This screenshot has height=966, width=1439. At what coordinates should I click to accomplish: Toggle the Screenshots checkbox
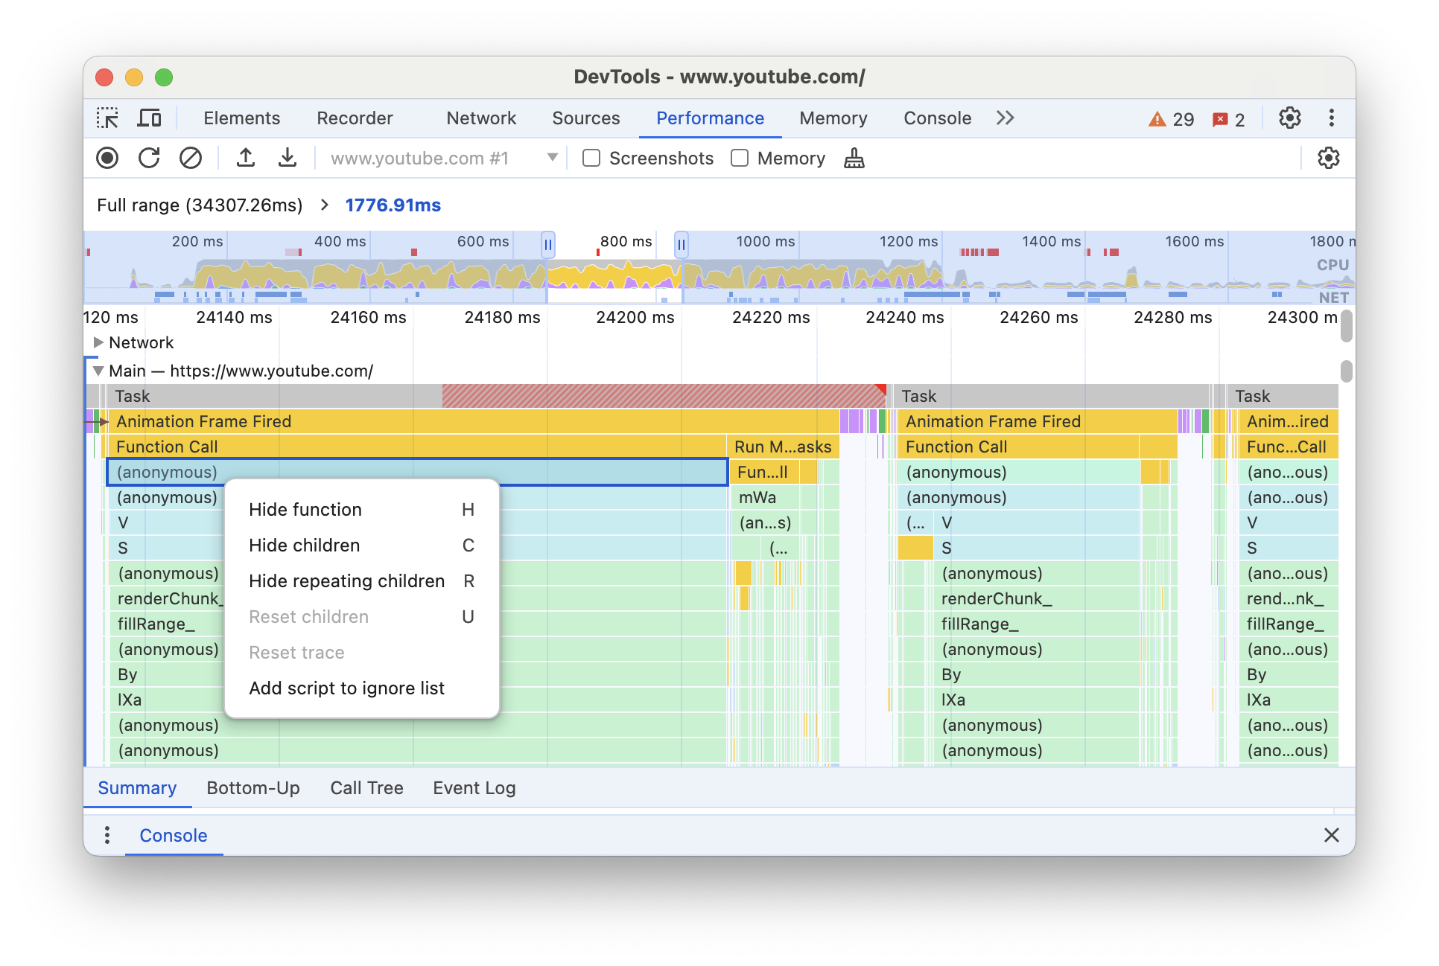[589, 159]
